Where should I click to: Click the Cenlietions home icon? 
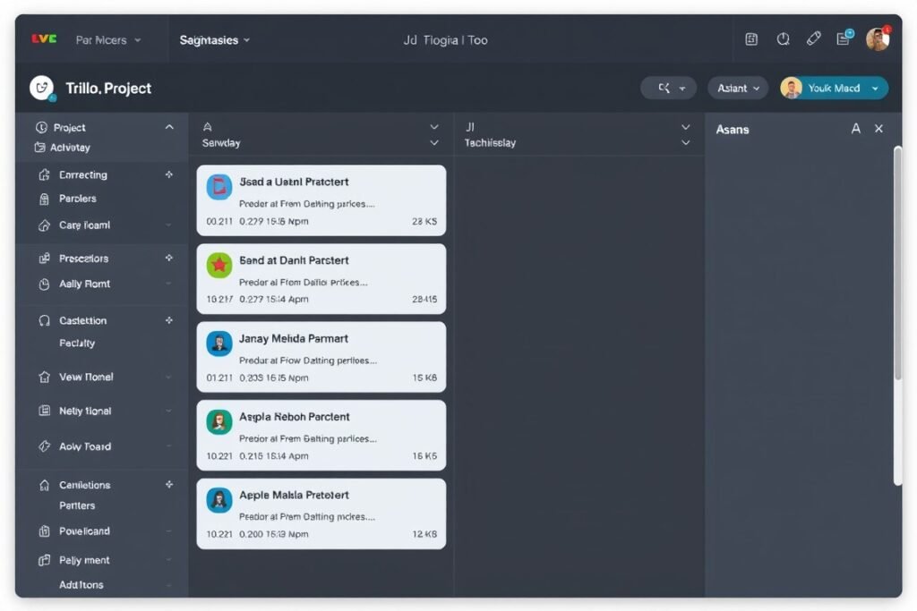coord(44,486)
